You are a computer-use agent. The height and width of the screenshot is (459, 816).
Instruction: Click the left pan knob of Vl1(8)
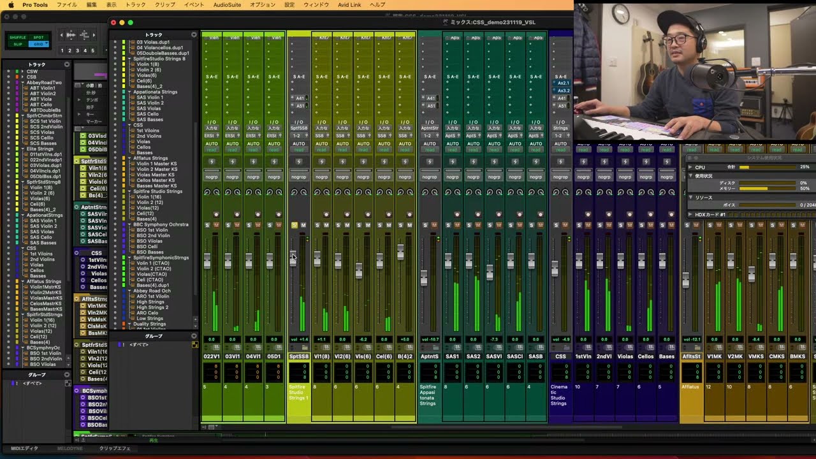tap(317, 192)
